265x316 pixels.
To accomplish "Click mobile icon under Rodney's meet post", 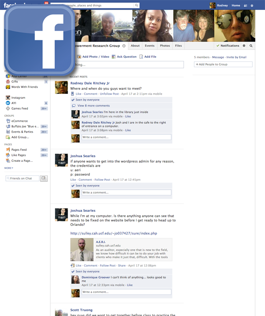I will pyautogui.click(x=72, y=94).
